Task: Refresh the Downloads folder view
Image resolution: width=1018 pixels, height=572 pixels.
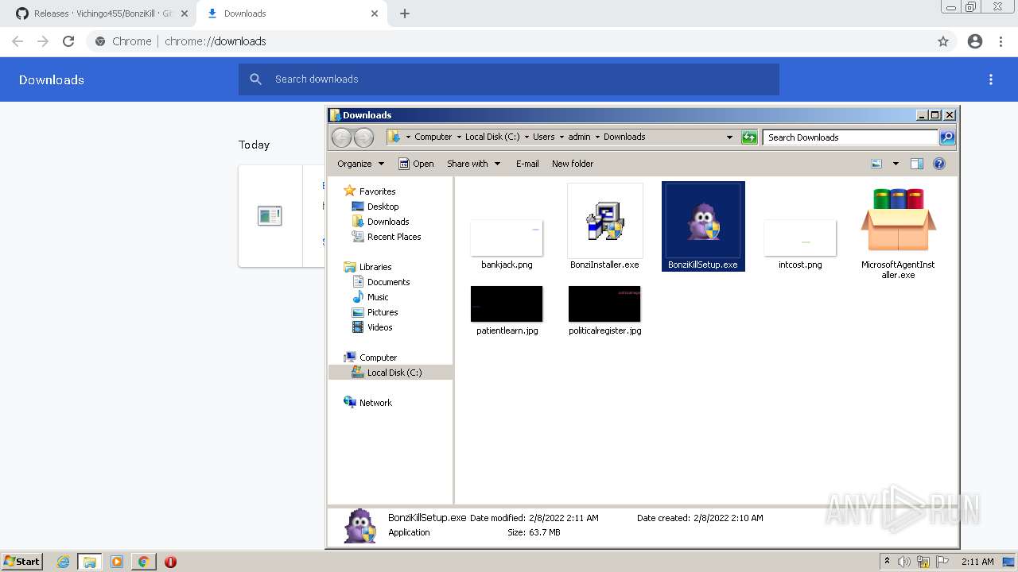Action: coord(749,137)
